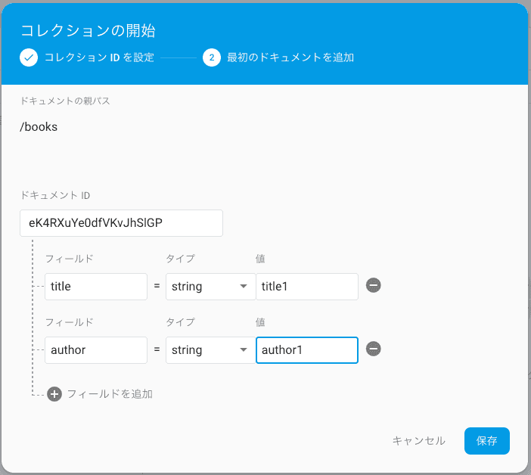Viewport: 531px width, 475px height.
Task: Click the /books parent path text
Action: (x=39, y=127)
